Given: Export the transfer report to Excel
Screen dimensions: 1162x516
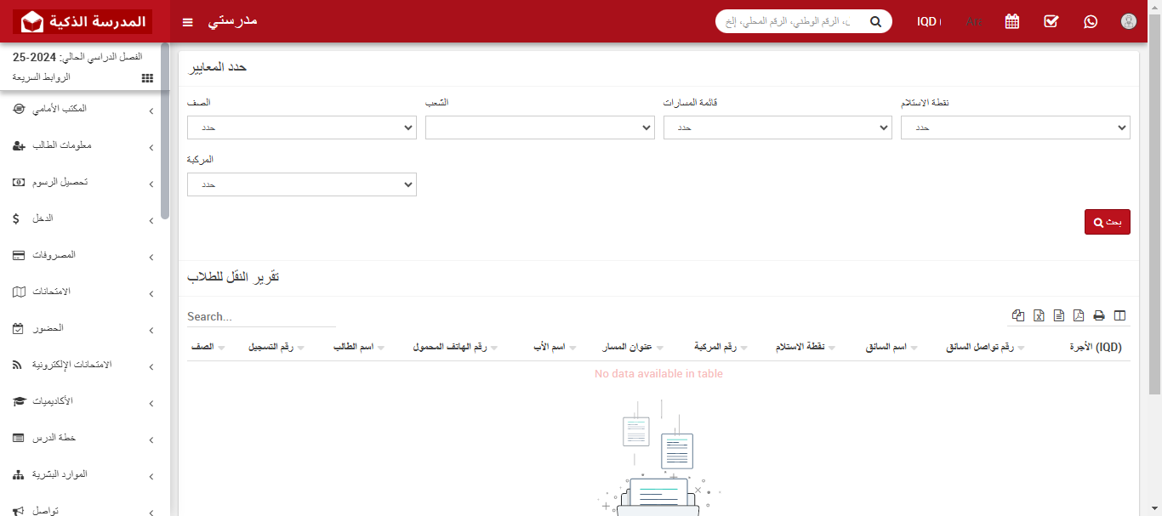Looking at the screenshot, I should coord(1039,315).
